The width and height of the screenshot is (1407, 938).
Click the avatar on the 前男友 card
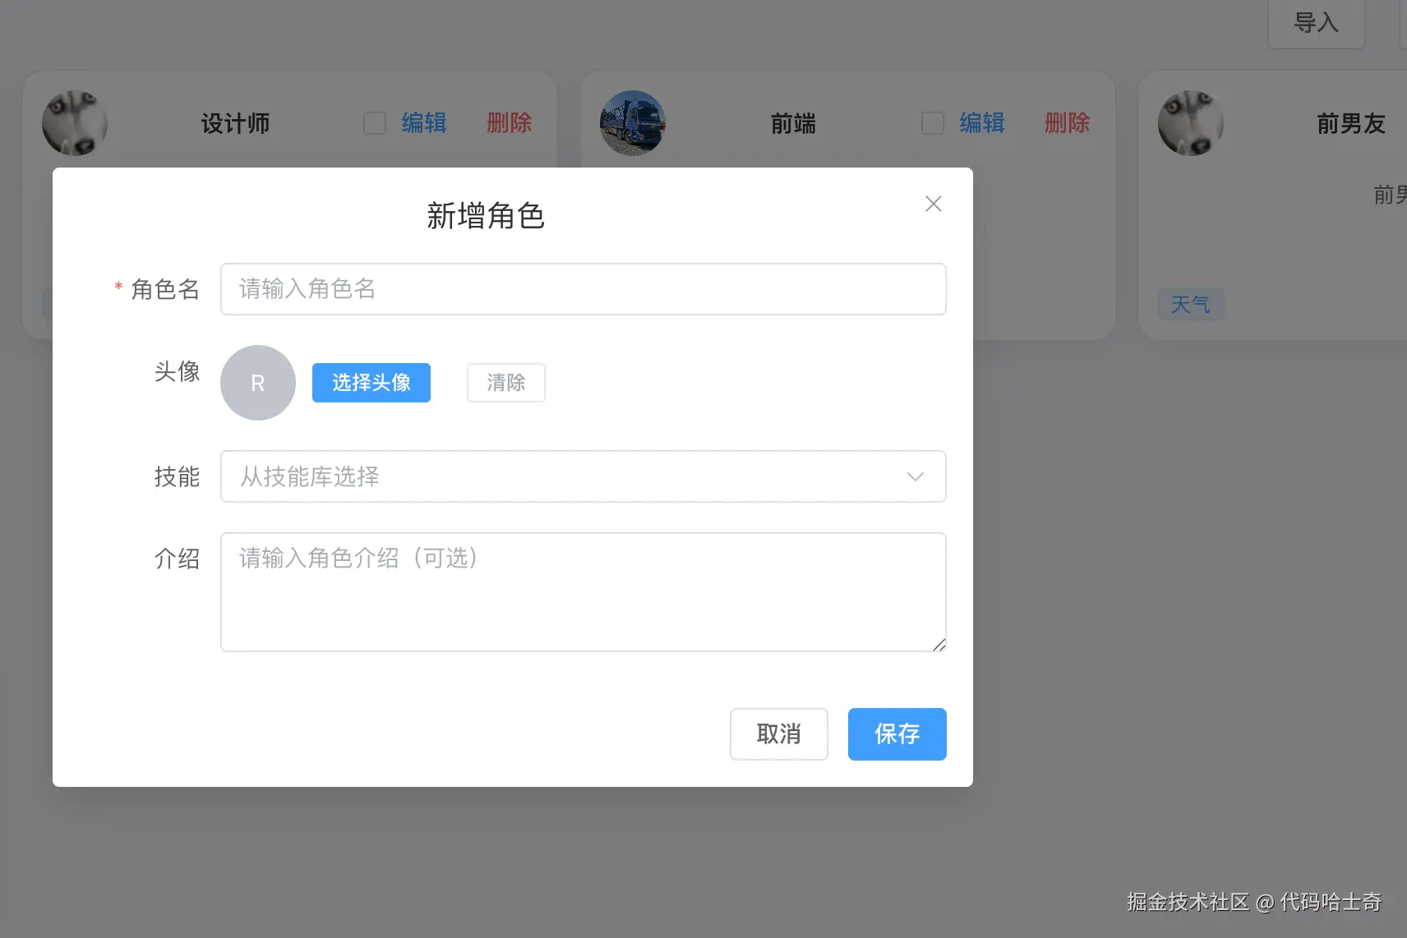click(1189, 123)
